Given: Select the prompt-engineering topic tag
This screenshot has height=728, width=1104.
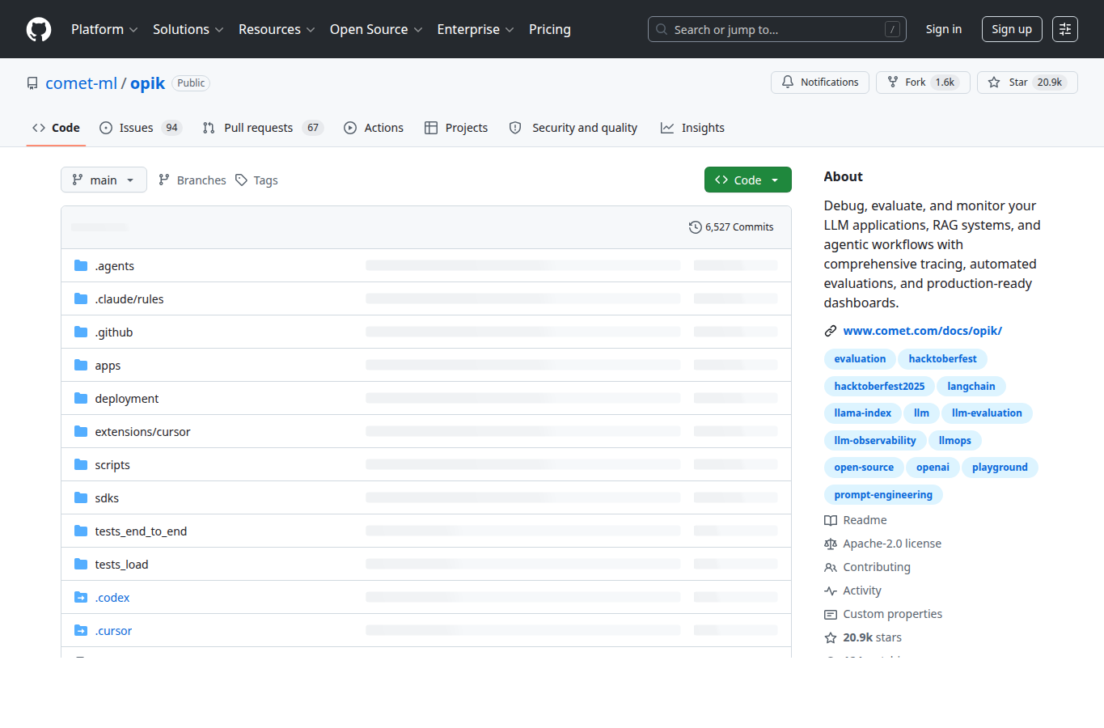Looking at the screenshot, I should tap(883, 495).
